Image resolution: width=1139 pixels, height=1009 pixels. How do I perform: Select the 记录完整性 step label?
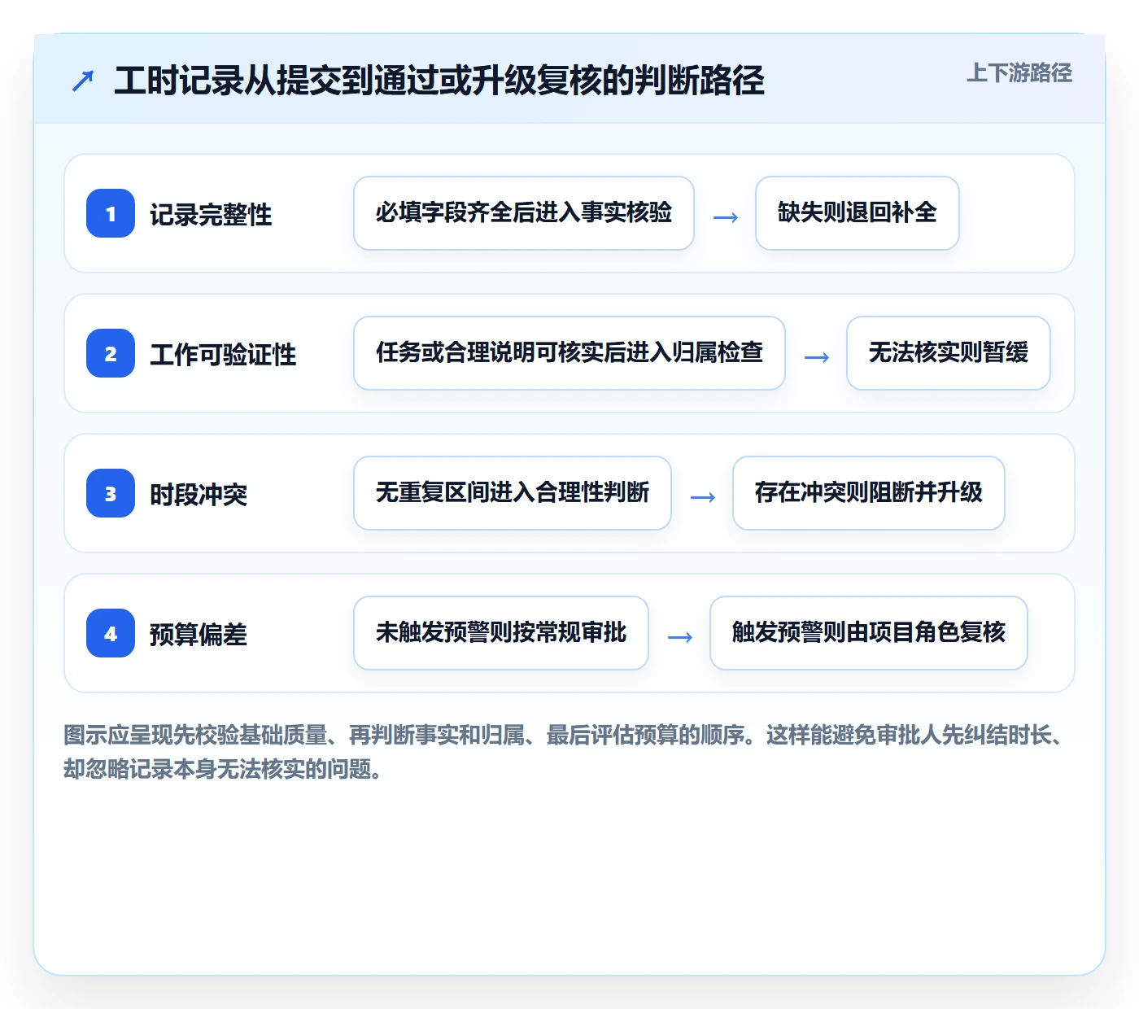pos(211,214)
